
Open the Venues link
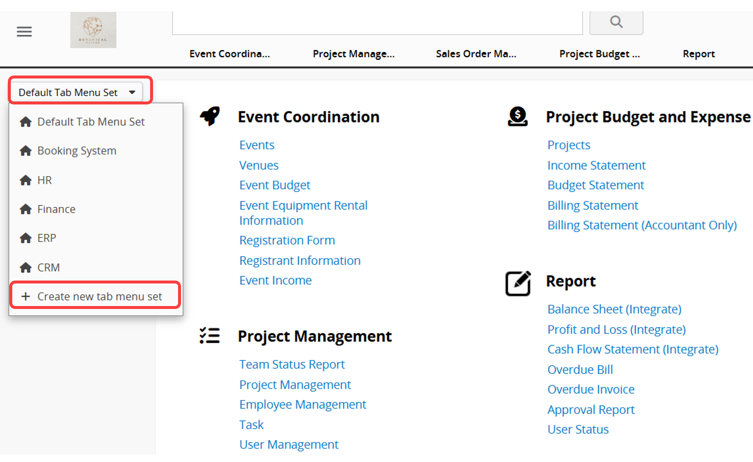259,165
